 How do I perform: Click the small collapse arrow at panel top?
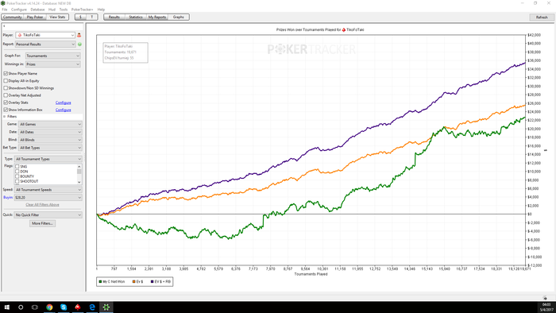(4, 26)
